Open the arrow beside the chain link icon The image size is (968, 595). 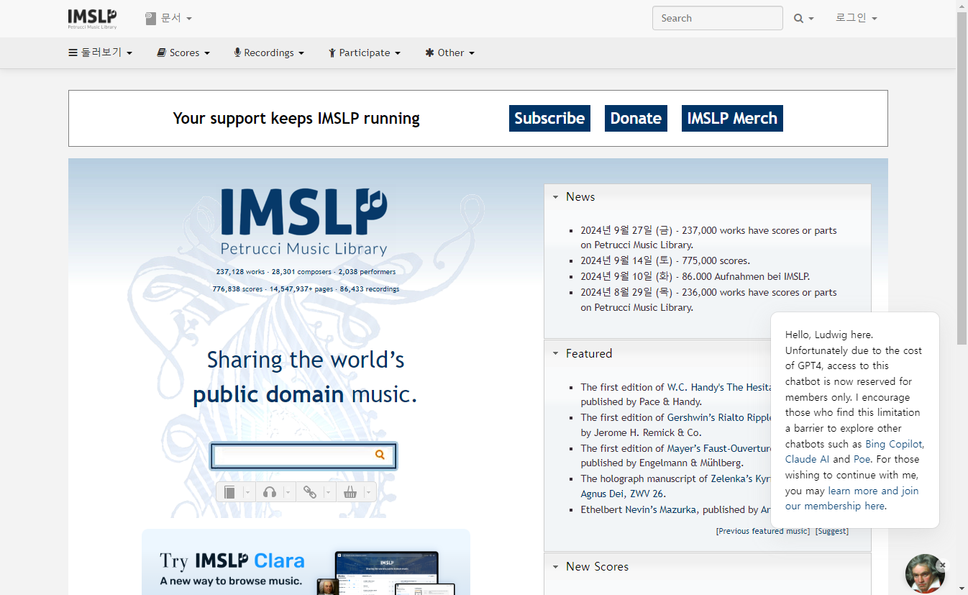click(x=328, y=492)
